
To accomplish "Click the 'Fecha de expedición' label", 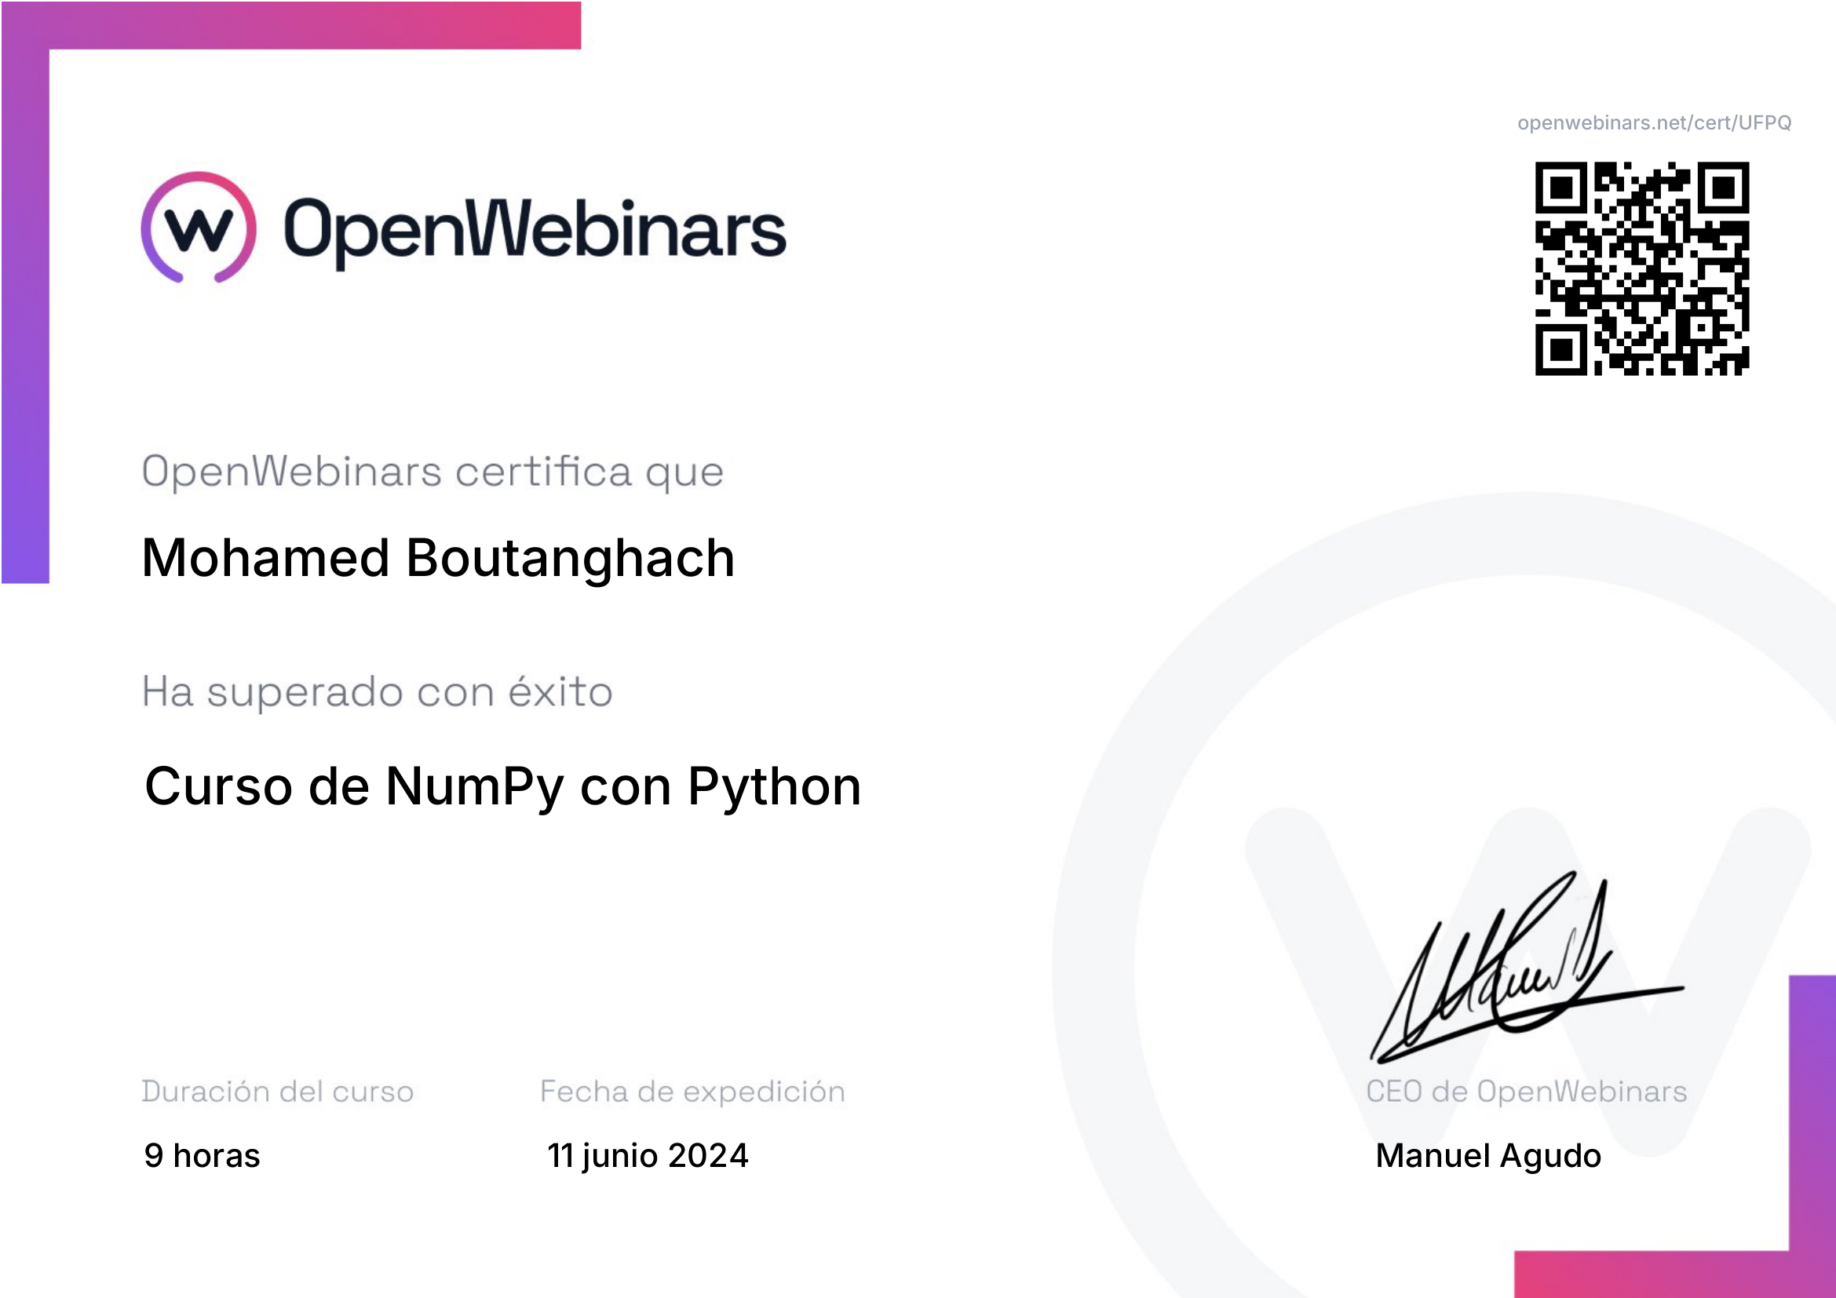I will click(x=692, y=1092).
